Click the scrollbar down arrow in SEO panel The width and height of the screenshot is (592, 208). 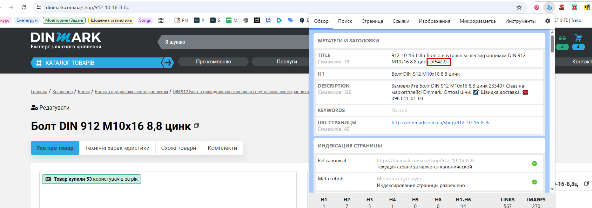coord(552,189)
